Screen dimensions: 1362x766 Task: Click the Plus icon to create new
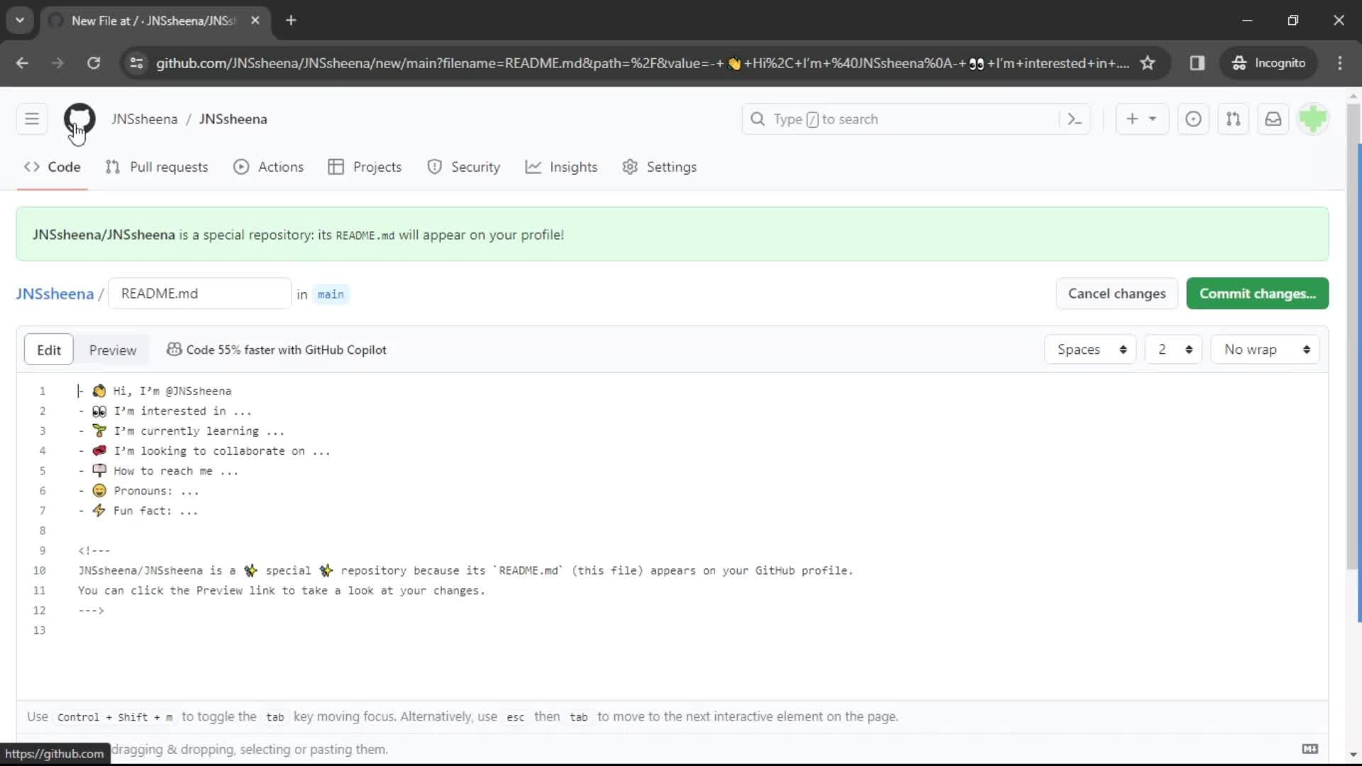pos(1132,118)
